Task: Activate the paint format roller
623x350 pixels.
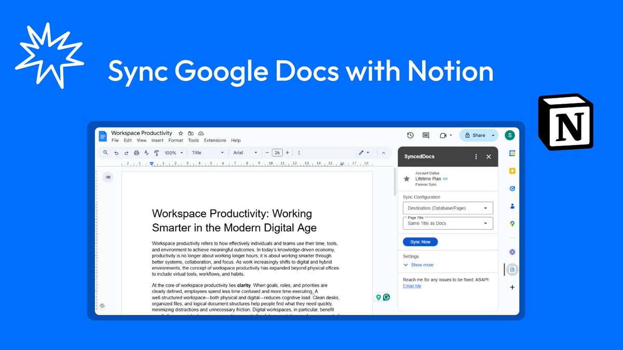Action: click(156, 153)
